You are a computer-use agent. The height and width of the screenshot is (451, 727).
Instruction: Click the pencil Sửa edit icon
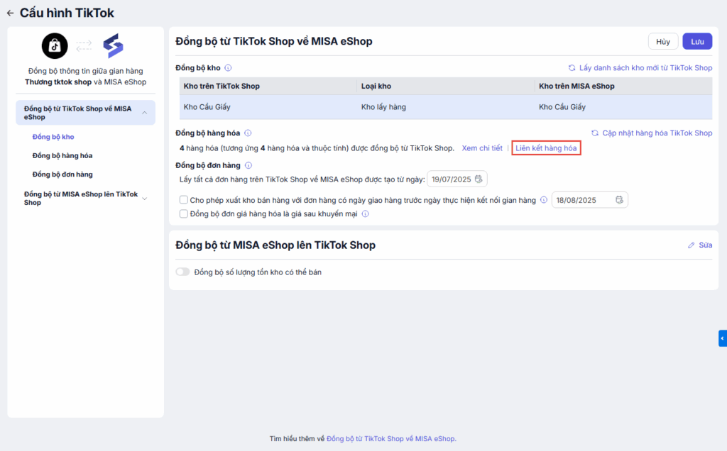(x=691, y=245)
